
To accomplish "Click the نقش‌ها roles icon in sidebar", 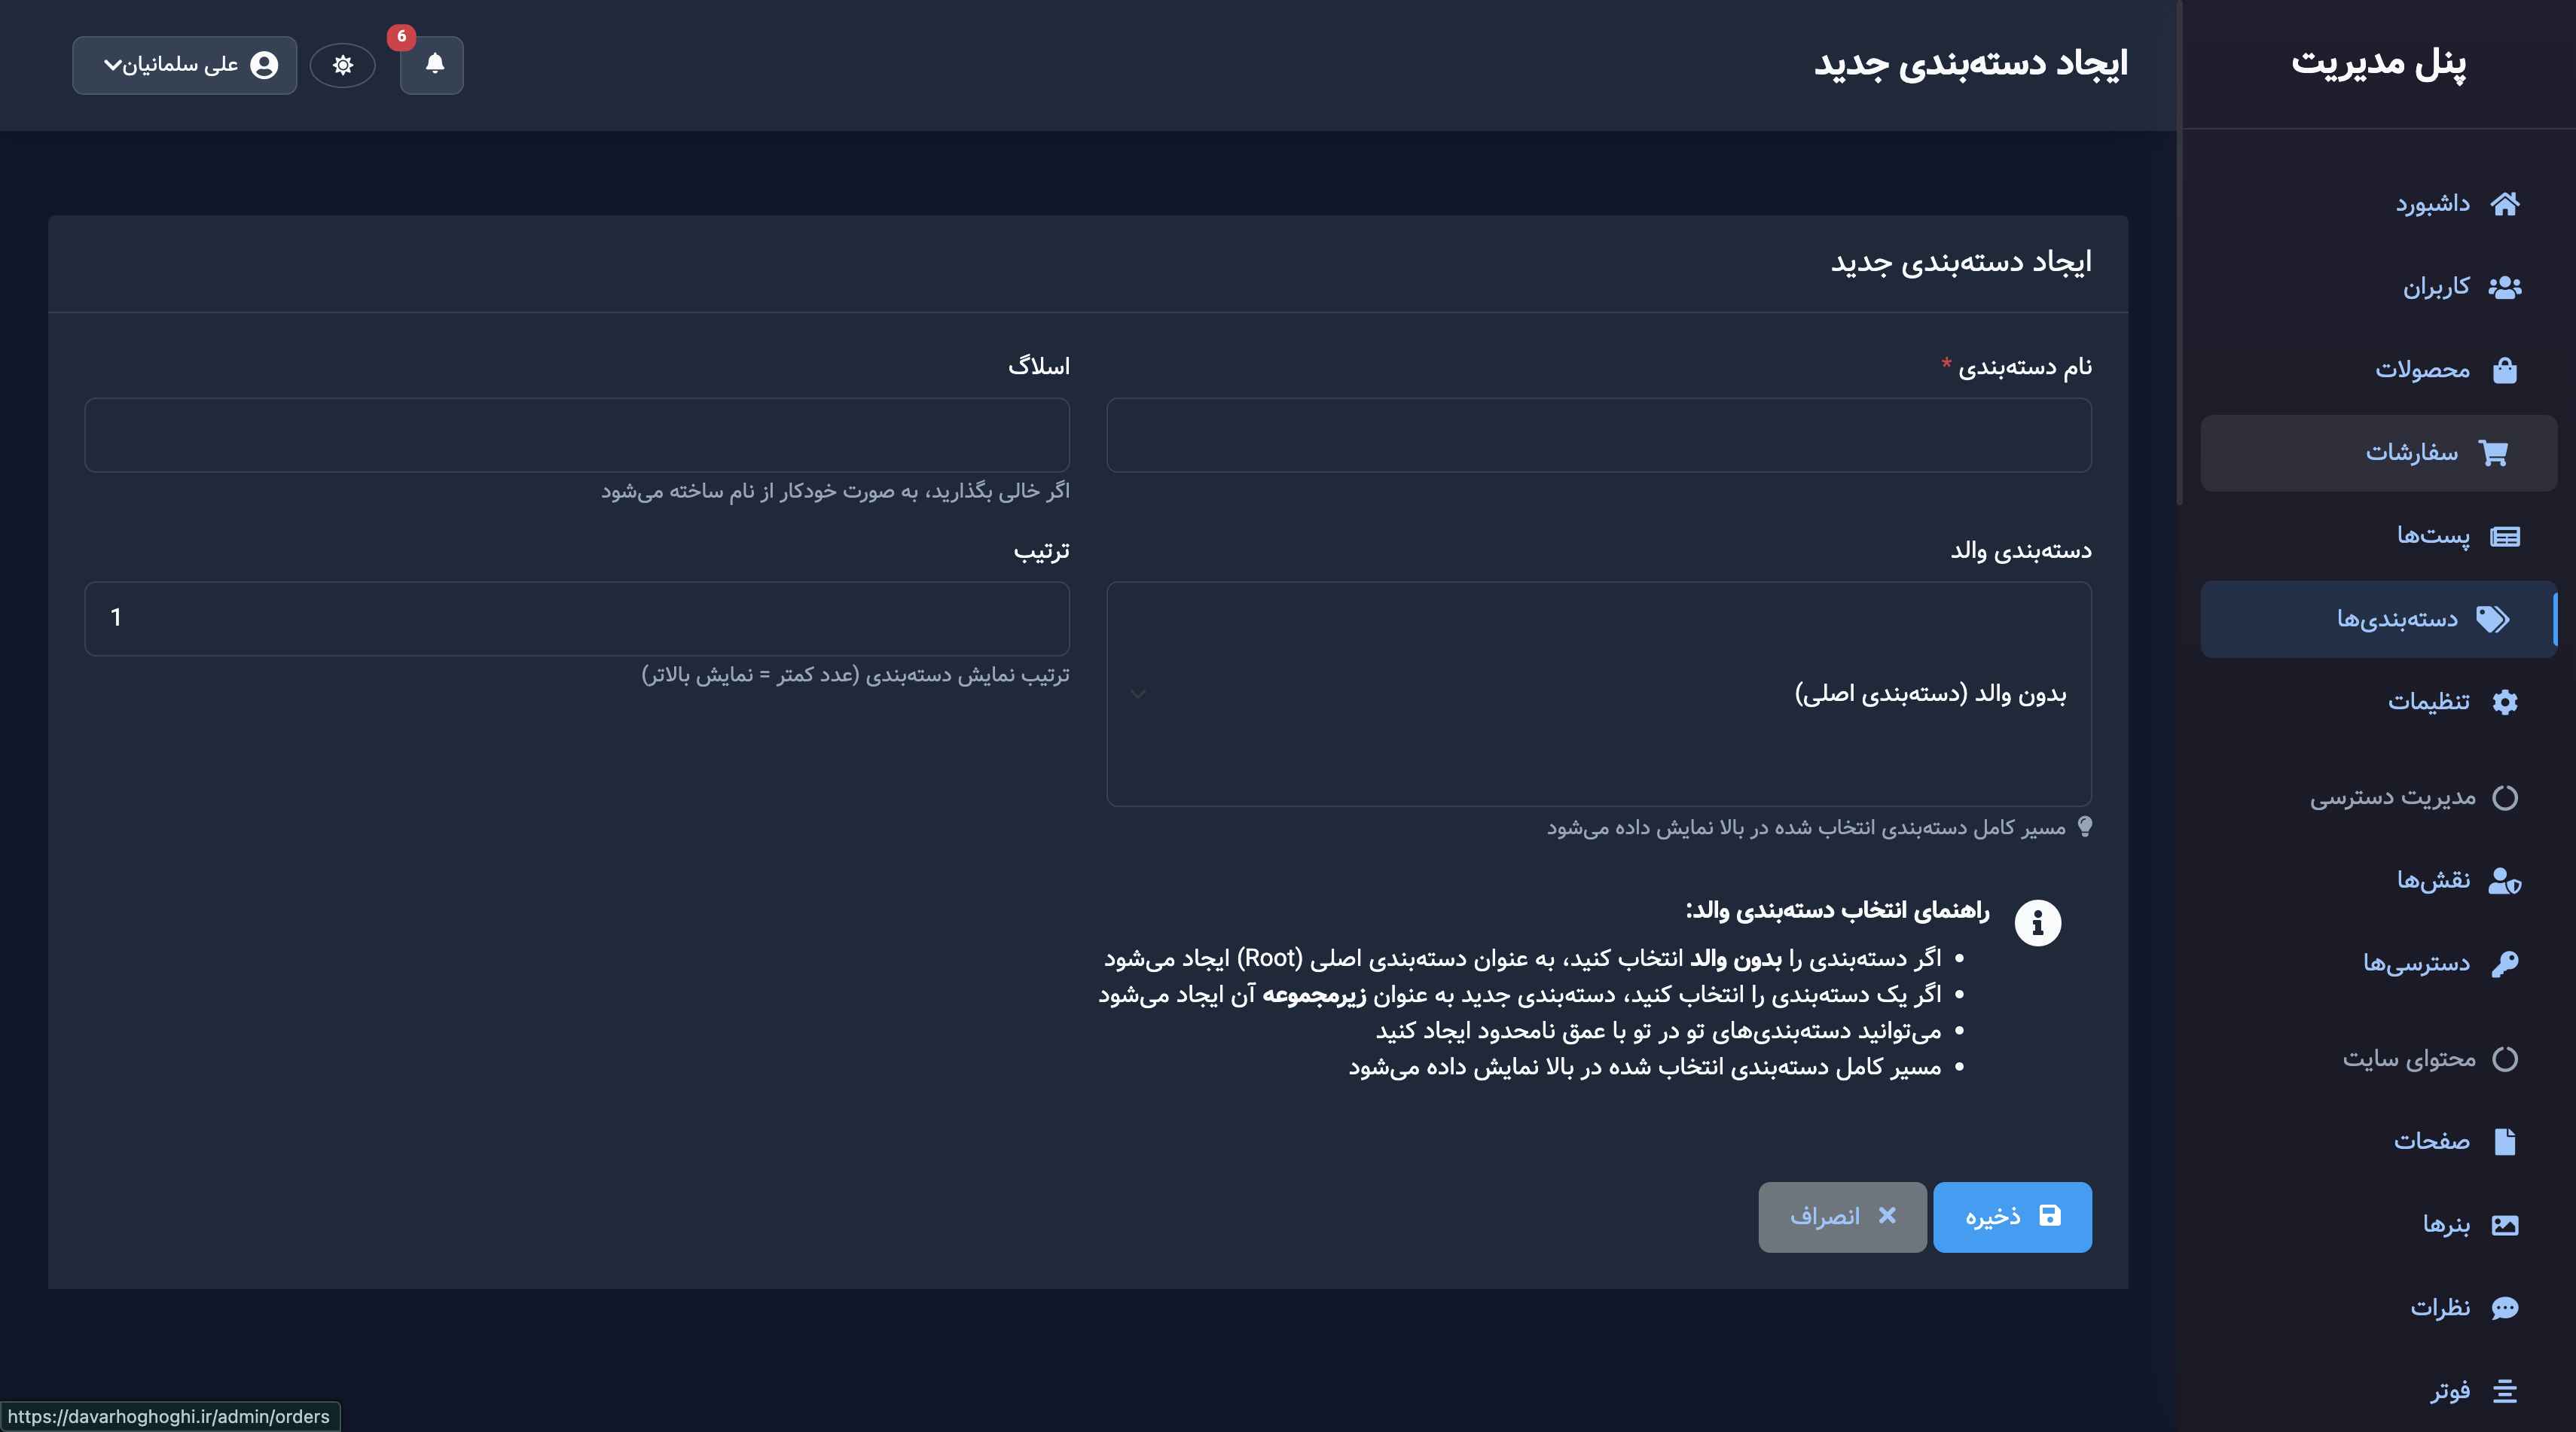I will pyautogui.click(x=2503, y=880).
